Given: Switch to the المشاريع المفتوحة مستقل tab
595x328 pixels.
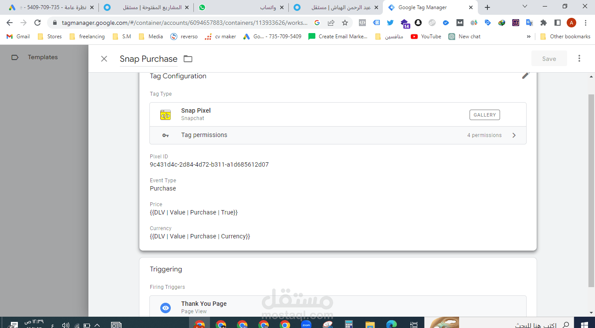Looking at the screenshot, I should tap(146, 7).
